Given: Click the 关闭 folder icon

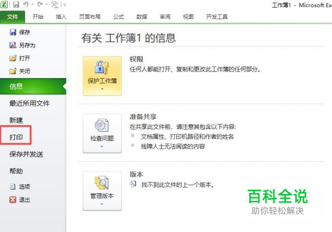Looking at the screenshot, I should pos(13,71).
